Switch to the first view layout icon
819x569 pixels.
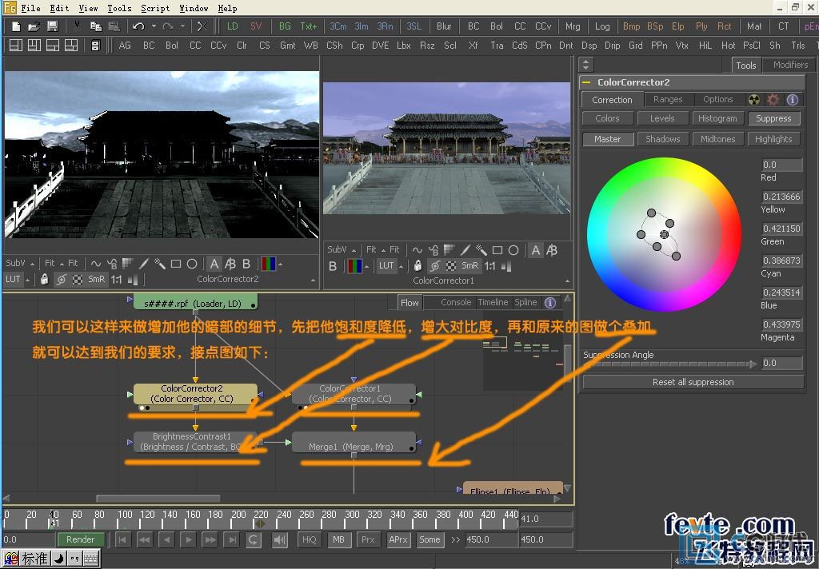[16, 46]
